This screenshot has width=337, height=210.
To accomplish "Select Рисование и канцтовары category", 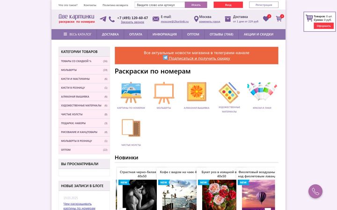I will (x=84, y=132).
